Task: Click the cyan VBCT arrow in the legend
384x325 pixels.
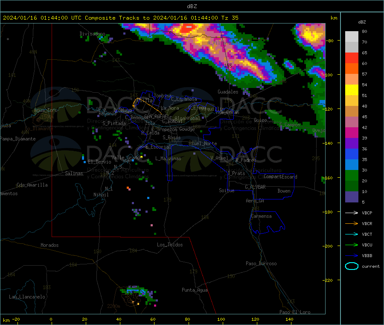Action: [x=352, y=234]
